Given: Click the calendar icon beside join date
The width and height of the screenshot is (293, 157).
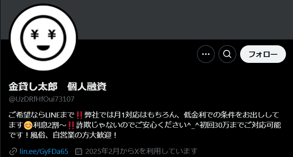Looking at the screenshot, I should (78, 152).
